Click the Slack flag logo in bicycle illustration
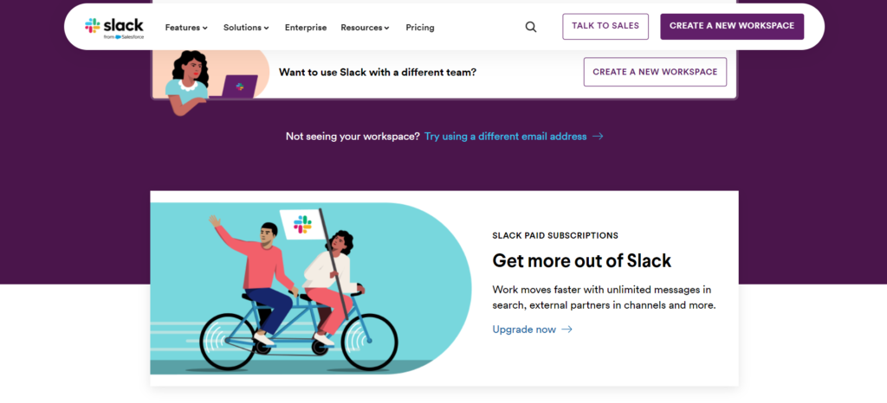The width and height of the screenshot is (887, 403). [x=302, y=224]
